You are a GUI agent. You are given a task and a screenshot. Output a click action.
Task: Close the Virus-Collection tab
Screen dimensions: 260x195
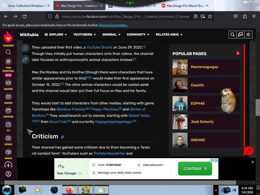[48, 6]
